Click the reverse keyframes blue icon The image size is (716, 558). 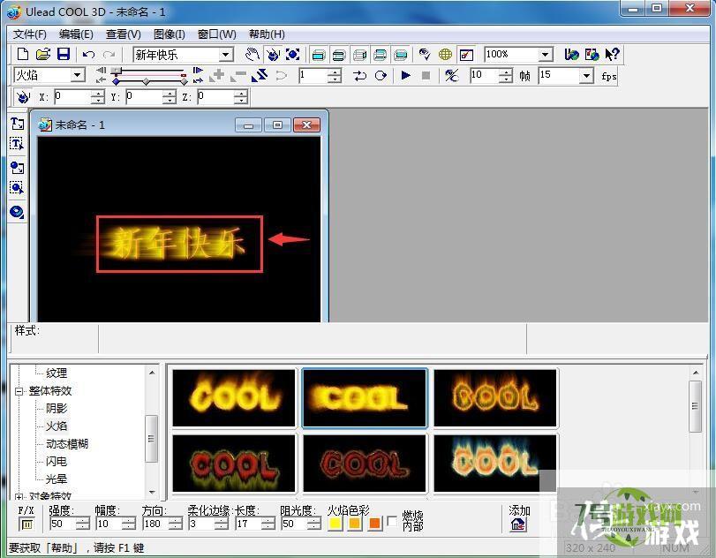click(x=259, y=75)
